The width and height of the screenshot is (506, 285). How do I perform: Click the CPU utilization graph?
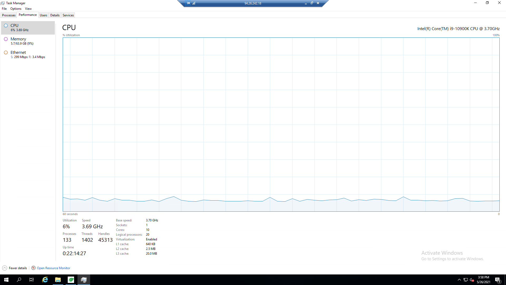click(x=281, y=125)
